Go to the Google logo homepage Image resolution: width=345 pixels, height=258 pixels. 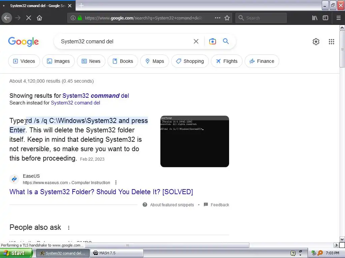(x=23, y=42)
